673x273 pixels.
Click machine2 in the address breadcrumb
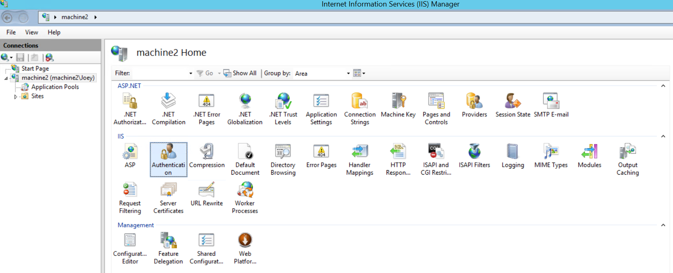75,17
